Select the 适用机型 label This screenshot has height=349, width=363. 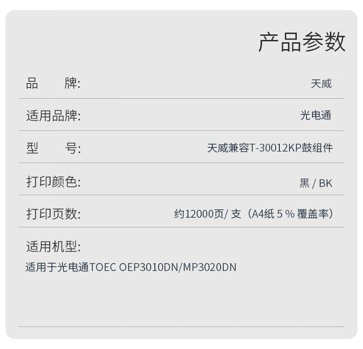53,247
